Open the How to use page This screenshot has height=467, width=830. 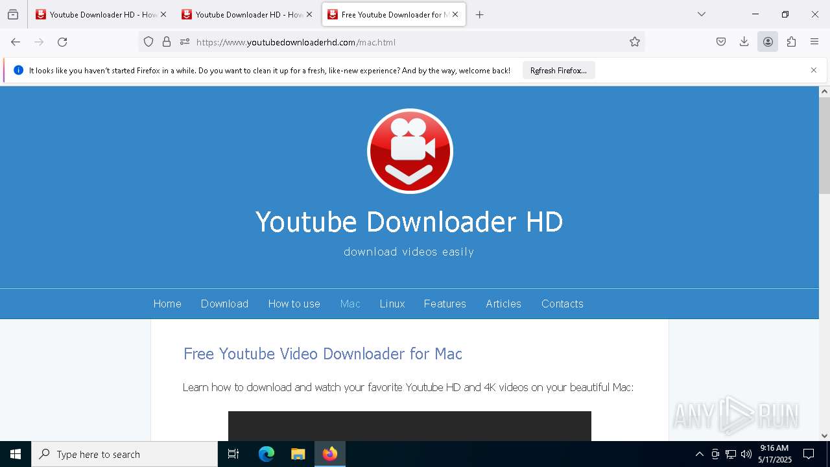[294, 304]
